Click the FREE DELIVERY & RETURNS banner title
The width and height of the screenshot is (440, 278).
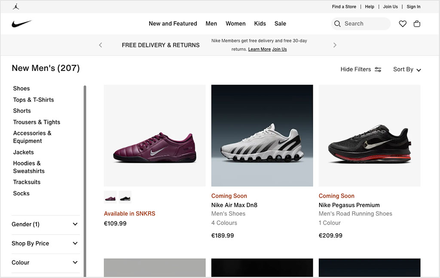pos(161,45)
